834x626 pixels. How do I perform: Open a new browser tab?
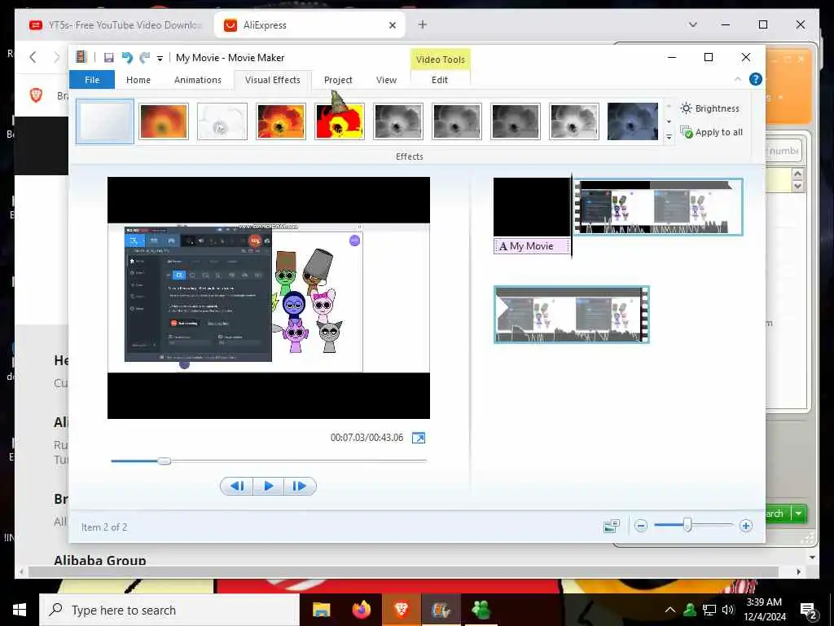[x=423, y=24]
